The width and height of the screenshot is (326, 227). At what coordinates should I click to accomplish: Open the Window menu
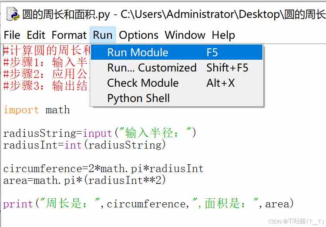185,35
